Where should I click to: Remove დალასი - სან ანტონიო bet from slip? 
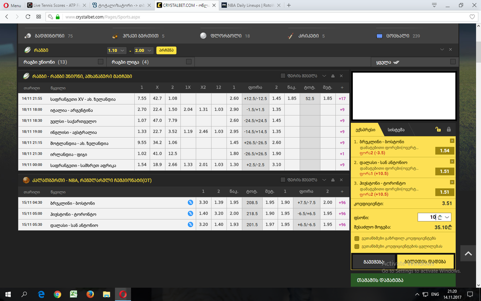[452, 161]
